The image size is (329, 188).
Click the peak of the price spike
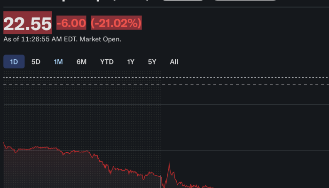169,163
